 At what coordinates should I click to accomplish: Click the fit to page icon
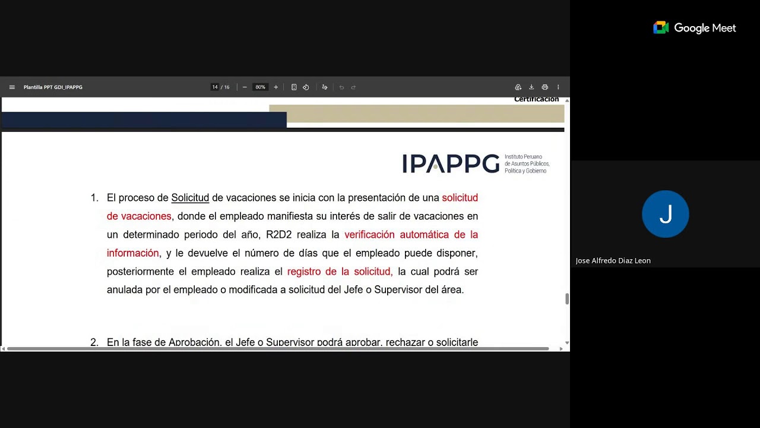294,87
